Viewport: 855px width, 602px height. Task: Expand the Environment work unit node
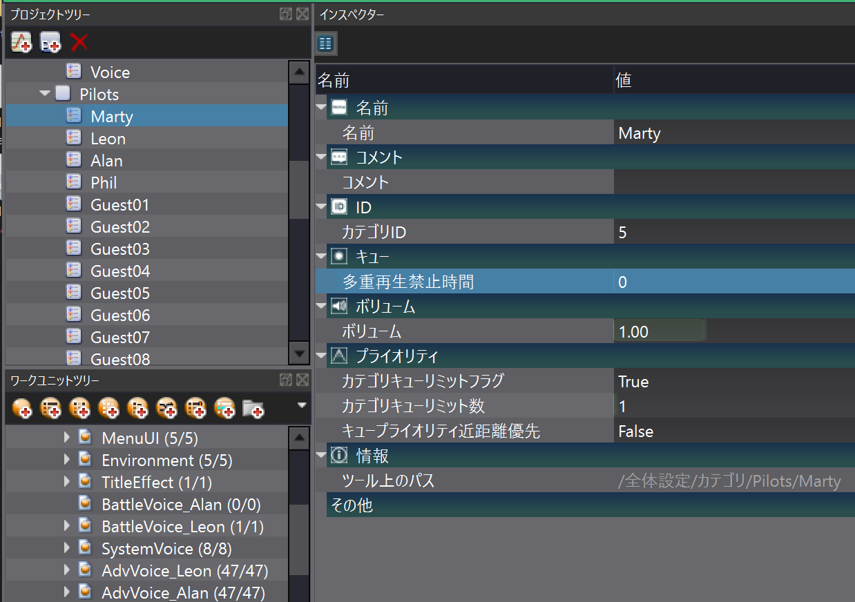click(x=67, y=460)
